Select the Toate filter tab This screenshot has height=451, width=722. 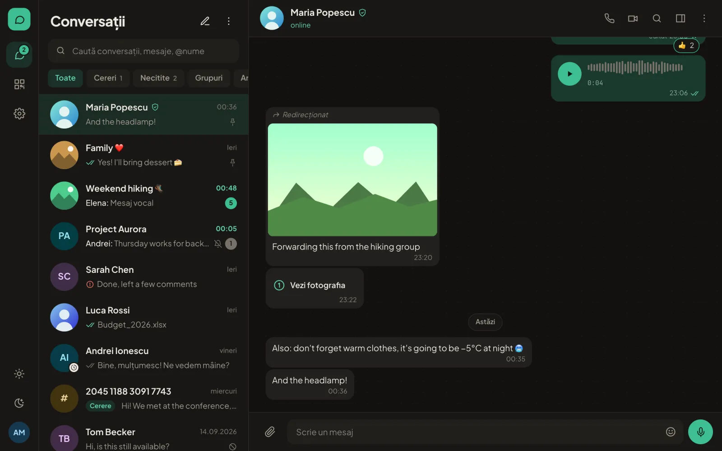point(65,78)
